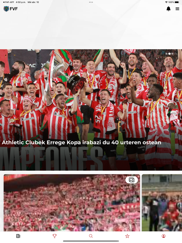Image resolution: width=182 pixels, height=243 pixels.
Task: Open the search tab
Action: click(91, 236)
